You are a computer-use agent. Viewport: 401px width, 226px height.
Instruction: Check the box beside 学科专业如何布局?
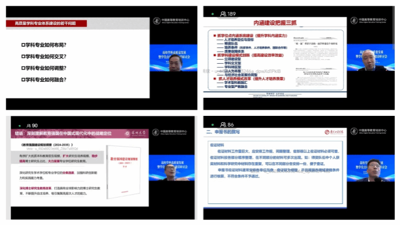[x=23, y=45]
